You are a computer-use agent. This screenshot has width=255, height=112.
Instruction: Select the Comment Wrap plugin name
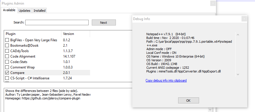[x=22, y=67]
